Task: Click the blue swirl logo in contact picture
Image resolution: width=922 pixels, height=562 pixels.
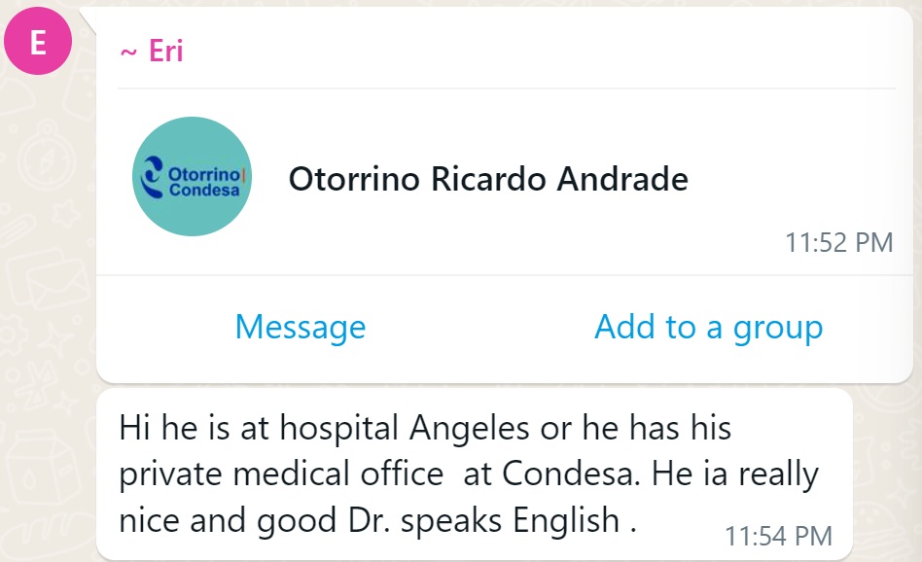Action: [x=153, y=177]
